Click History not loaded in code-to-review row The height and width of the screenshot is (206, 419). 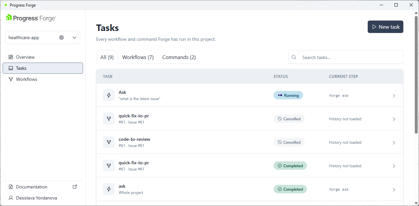pyautogui.click(x=345, y=142)
